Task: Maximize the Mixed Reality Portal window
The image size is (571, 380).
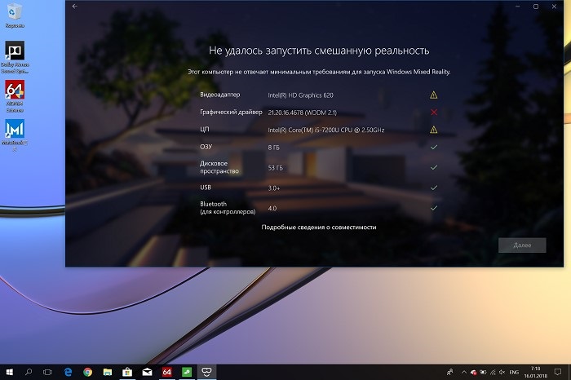Action: tap(536, 7)
